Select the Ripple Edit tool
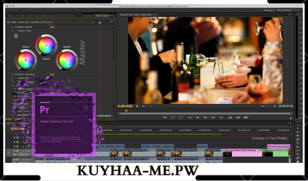 [297, 136]
